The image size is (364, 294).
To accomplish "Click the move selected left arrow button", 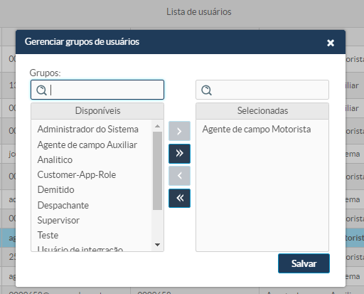I will (179, 176).
